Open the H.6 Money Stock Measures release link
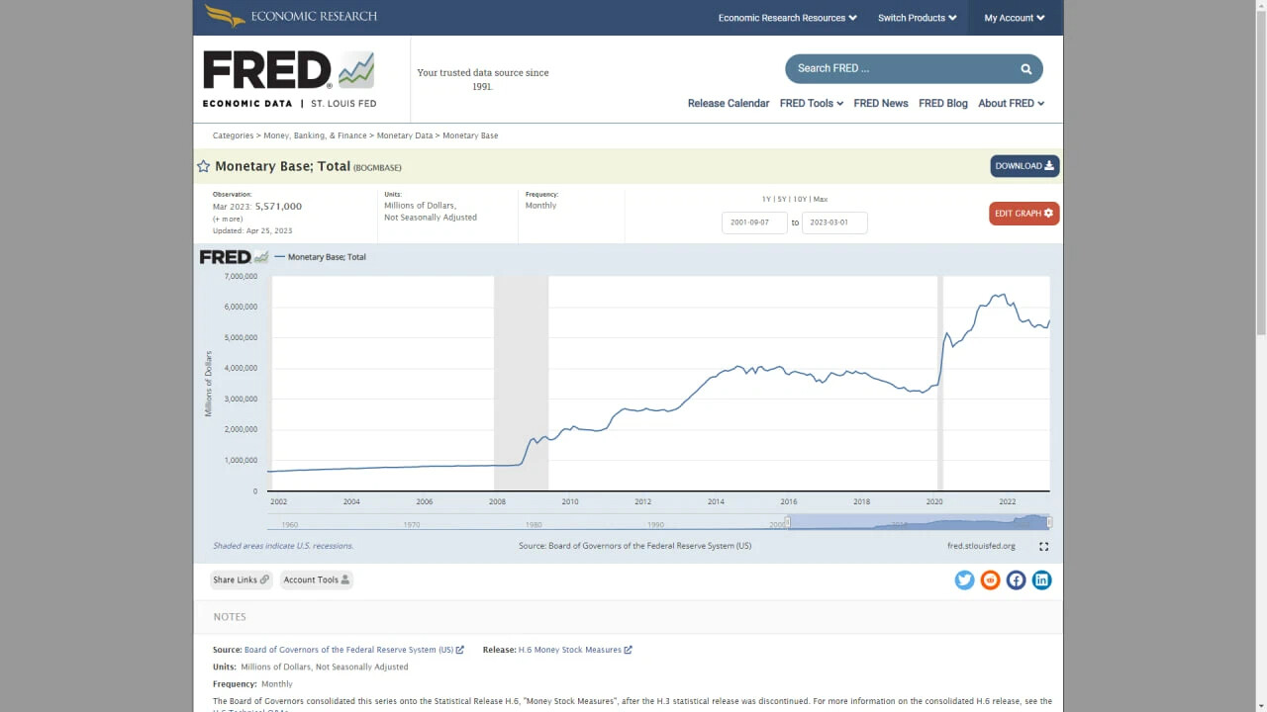 coord(575,650)
